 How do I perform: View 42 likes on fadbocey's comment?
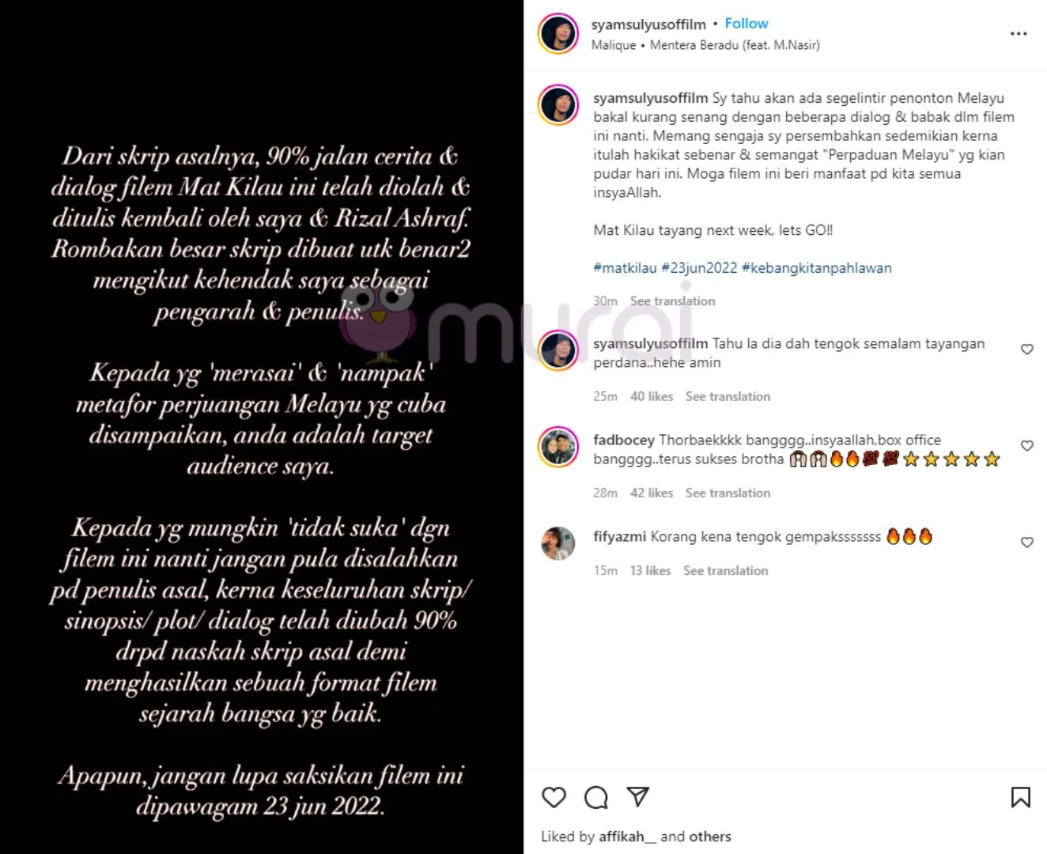(652, 493)
